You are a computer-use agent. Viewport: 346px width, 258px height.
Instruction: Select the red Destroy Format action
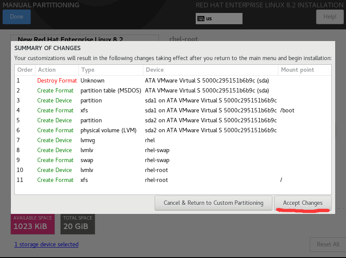57,80
